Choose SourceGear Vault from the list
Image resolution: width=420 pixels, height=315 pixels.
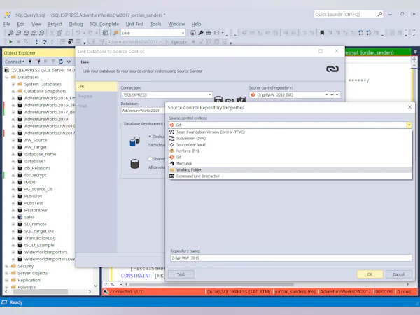[x=290, y=145]
